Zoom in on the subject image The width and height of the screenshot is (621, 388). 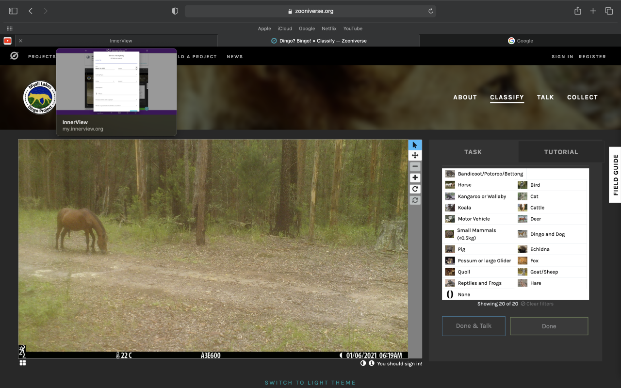[415, 178]
